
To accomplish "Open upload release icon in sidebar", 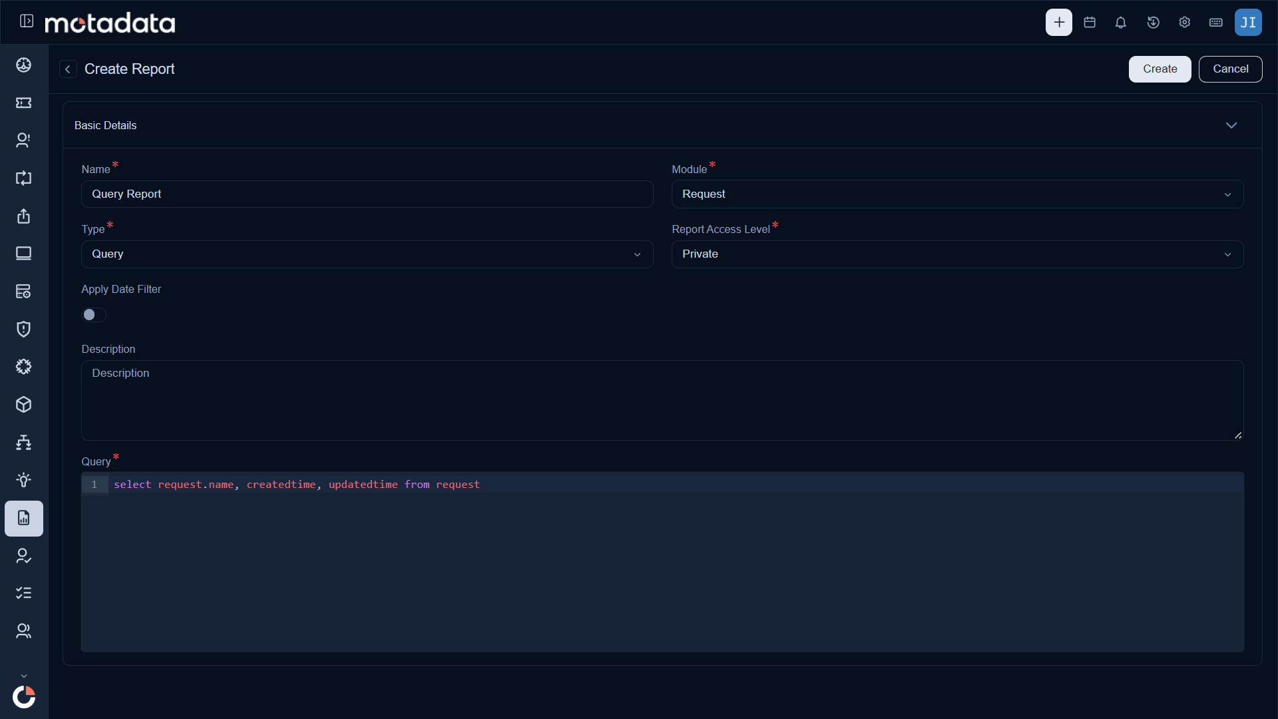I will pyautogui.click(x=24, y=216).
